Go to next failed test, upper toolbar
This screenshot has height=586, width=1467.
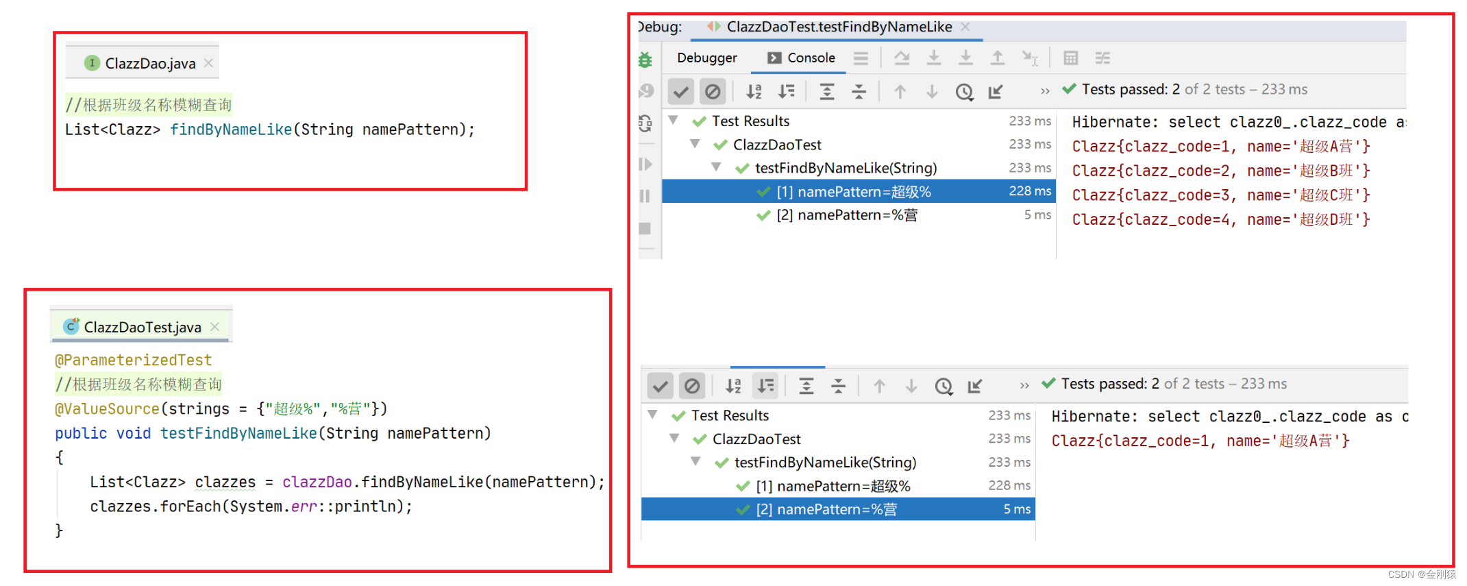point(932,91)
